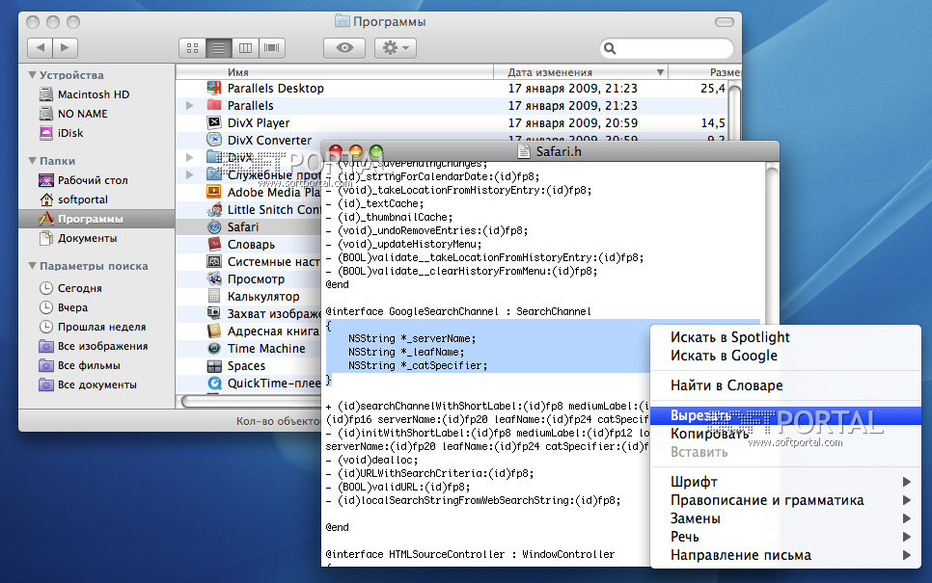The height and width of the screenshot is (583, 932).
Task: Click the Safari.h document proxy icon
Action: pyautogui.click(x=524, y=152)
